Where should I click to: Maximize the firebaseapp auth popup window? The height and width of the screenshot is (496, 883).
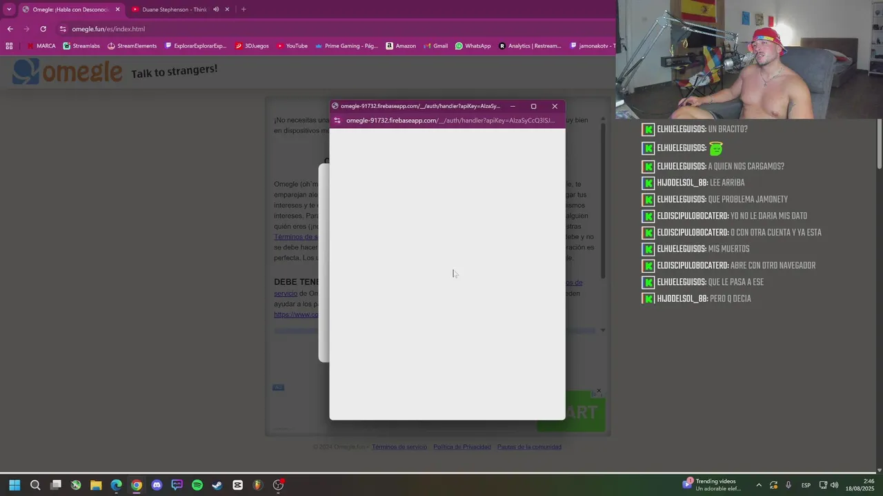pos(533,106)
